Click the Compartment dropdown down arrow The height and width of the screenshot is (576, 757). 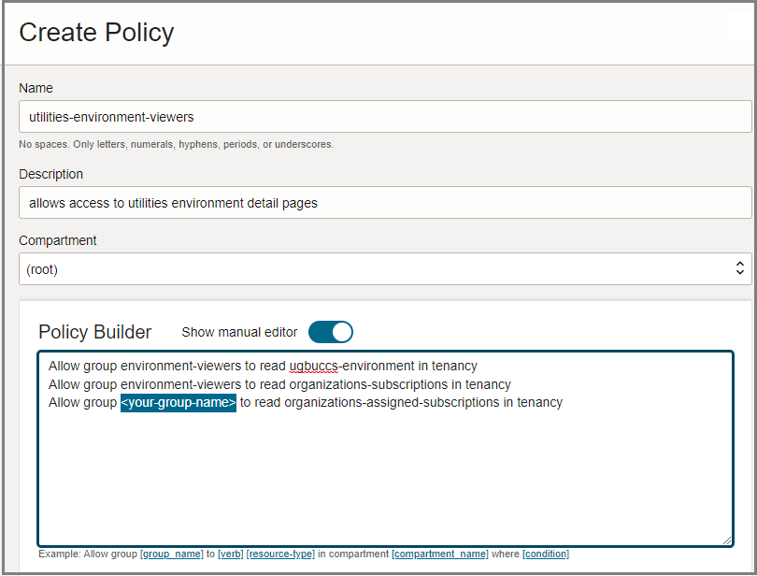point(741,273)
